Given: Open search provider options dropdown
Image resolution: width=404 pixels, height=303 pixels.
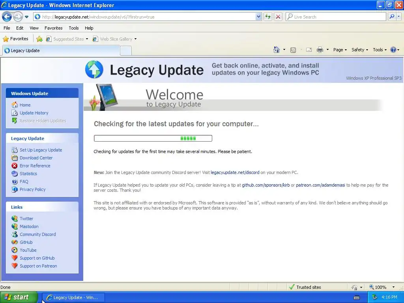Looking at the screenshot, I should click(x=399, y=17).
